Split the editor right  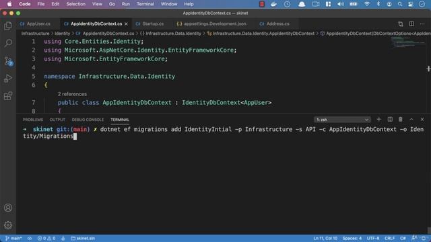pos(411,24)
